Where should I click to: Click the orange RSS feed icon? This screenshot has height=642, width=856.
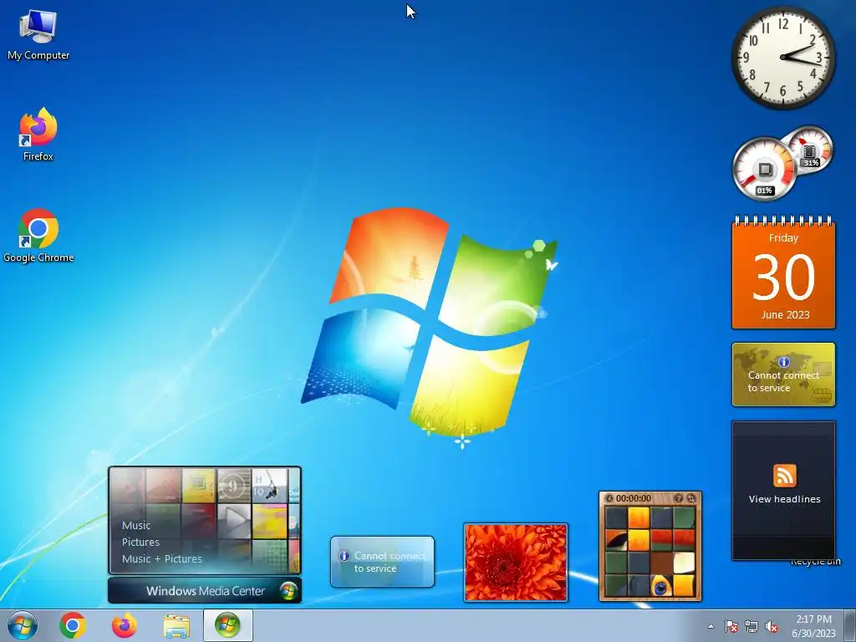click(x=784, y=476)
